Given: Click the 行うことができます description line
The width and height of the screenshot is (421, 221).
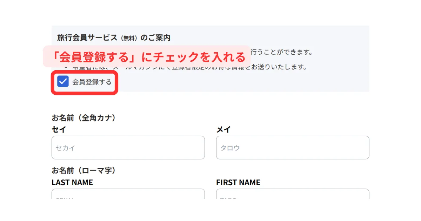Looking at the screenshot, I should click(x=281, y=52).
